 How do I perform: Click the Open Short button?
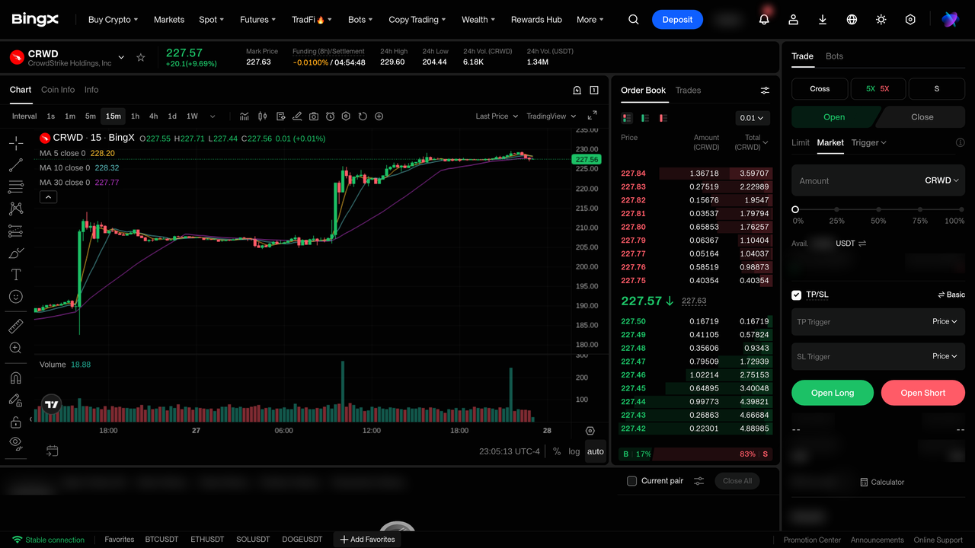923,393
